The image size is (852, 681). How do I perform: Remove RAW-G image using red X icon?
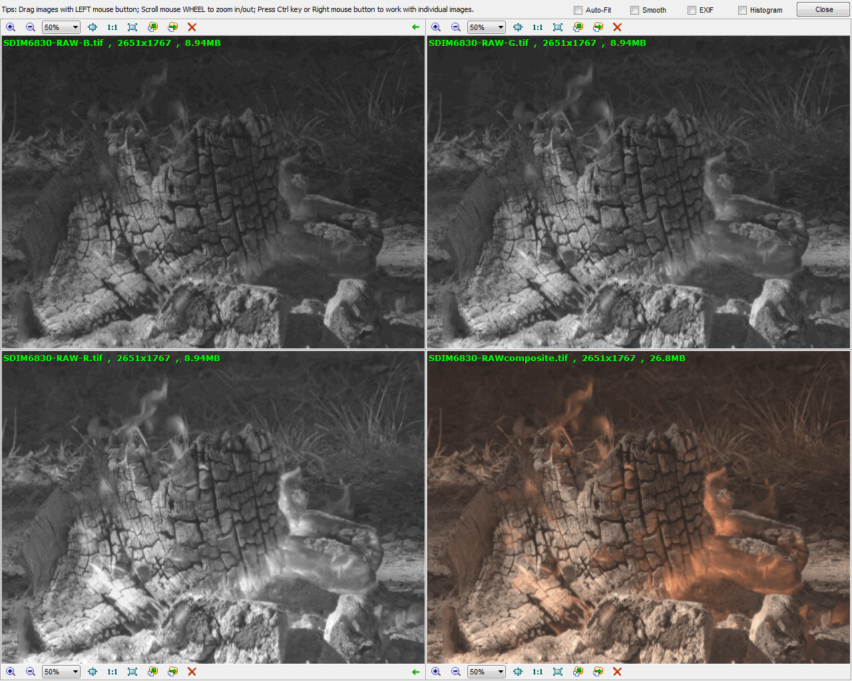(617, 27)
